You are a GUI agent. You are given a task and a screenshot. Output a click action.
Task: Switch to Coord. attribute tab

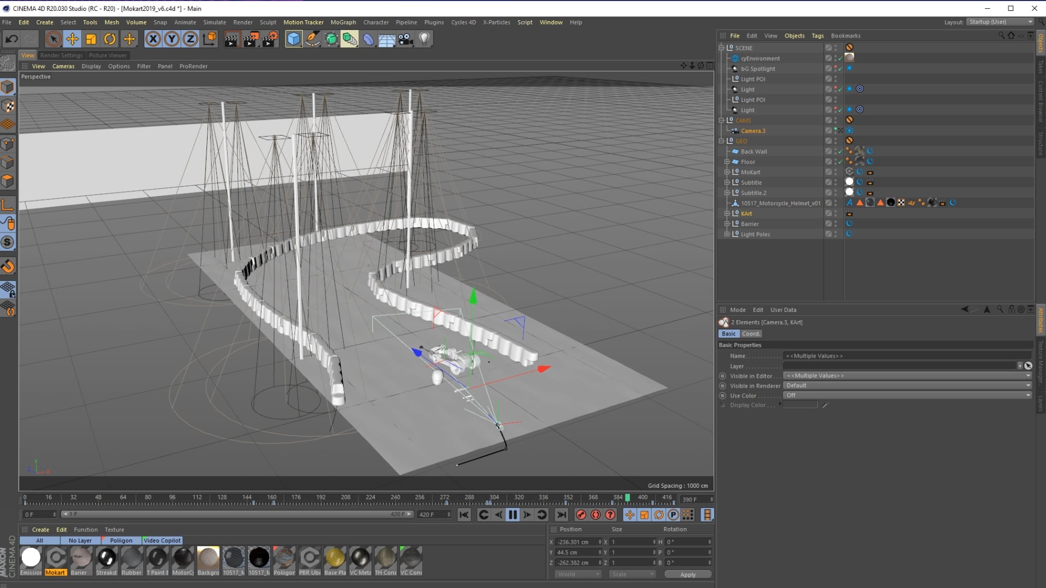point(751,334)
